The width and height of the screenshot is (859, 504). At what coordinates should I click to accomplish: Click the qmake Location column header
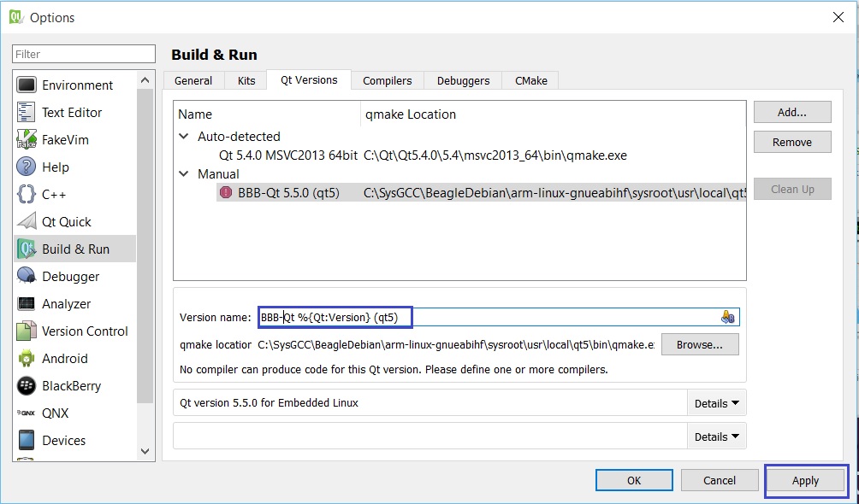[554, 114]
